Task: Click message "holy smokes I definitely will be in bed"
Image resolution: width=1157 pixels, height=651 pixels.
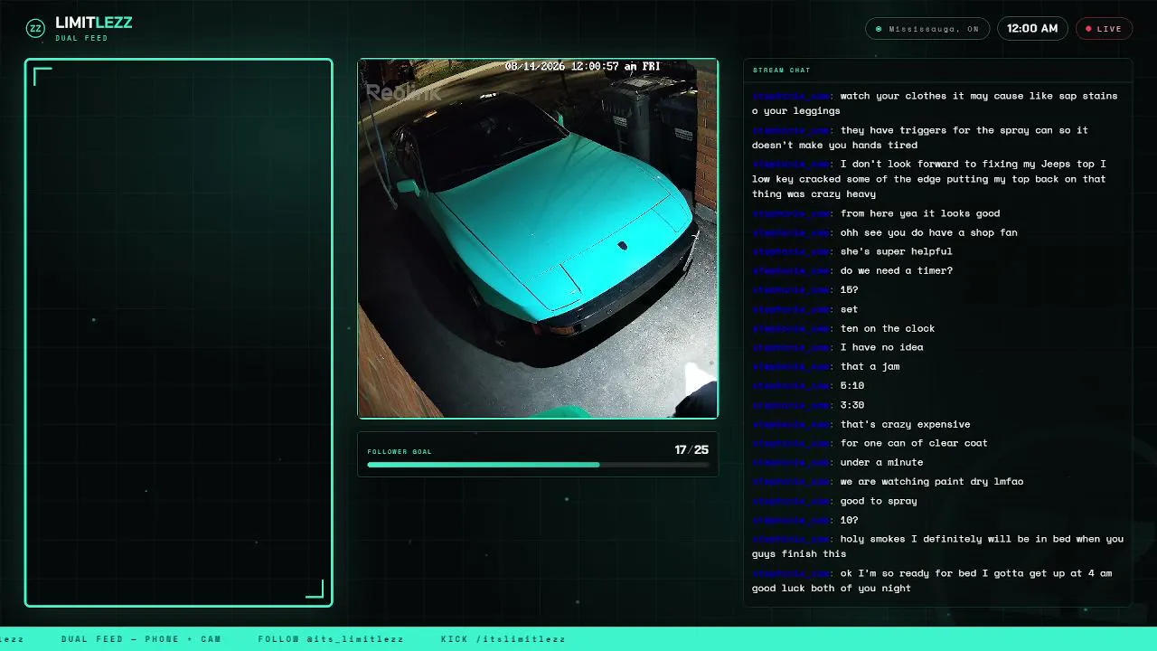Action: tap(937, 546)
